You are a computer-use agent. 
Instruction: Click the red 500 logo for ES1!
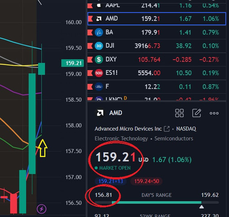click(x=99, y=73)
